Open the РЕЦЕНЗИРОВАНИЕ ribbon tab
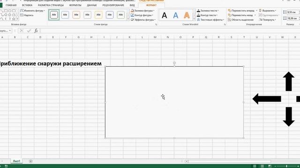Image resolution: width=300 pixels, height=168 pixels. pyautogui.click(x=113, y=5)
